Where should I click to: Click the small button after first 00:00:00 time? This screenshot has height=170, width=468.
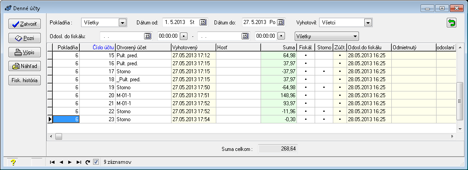pos(184,36)
